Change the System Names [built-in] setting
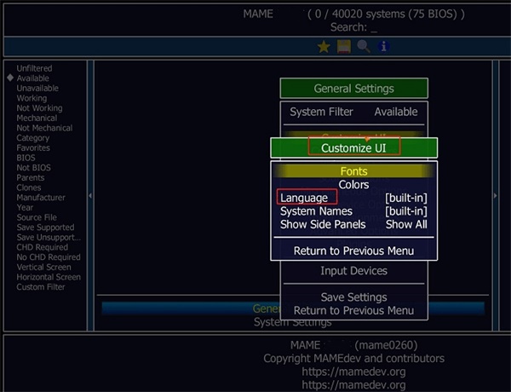 (x=353, y=211)
